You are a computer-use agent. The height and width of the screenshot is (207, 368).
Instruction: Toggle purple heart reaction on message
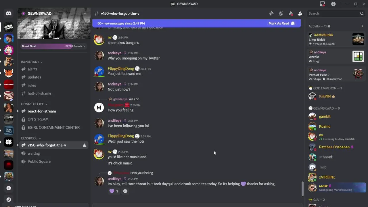click(114, 191)
